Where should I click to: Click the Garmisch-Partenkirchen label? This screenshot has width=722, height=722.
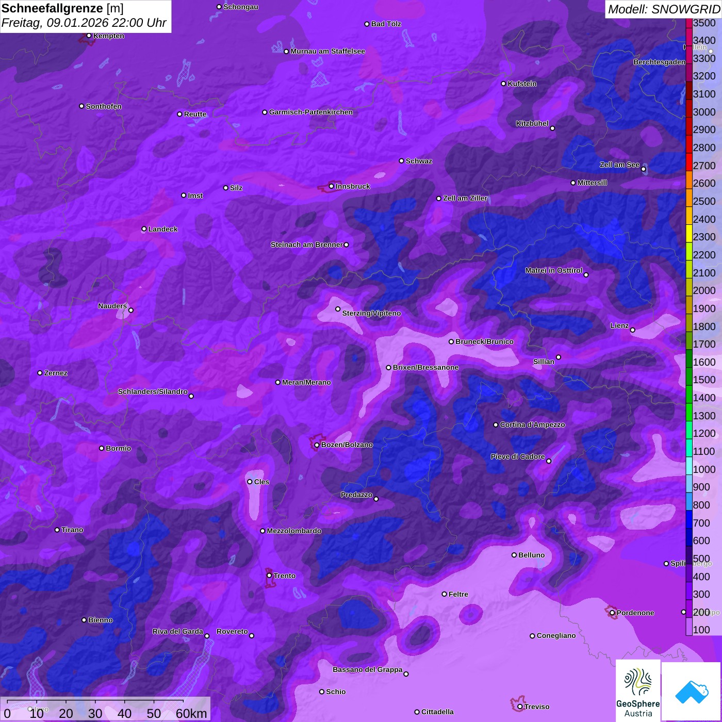click(311, 112)
